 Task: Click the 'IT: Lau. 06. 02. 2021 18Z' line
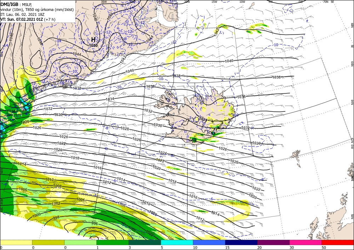22,14
